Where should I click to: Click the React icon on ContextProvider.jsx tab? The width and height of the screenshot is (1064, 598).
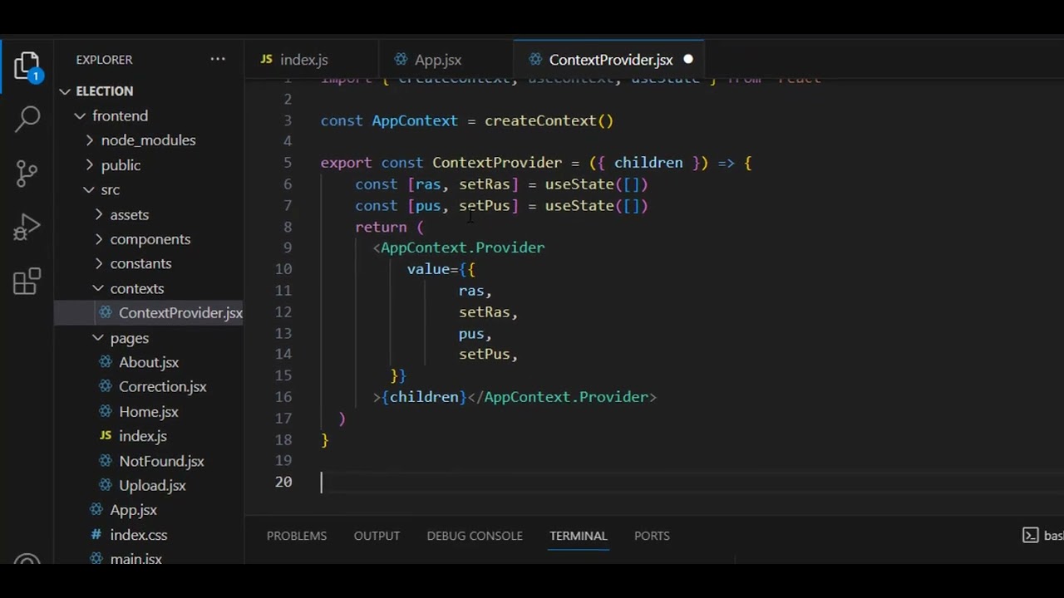point(535,60)
